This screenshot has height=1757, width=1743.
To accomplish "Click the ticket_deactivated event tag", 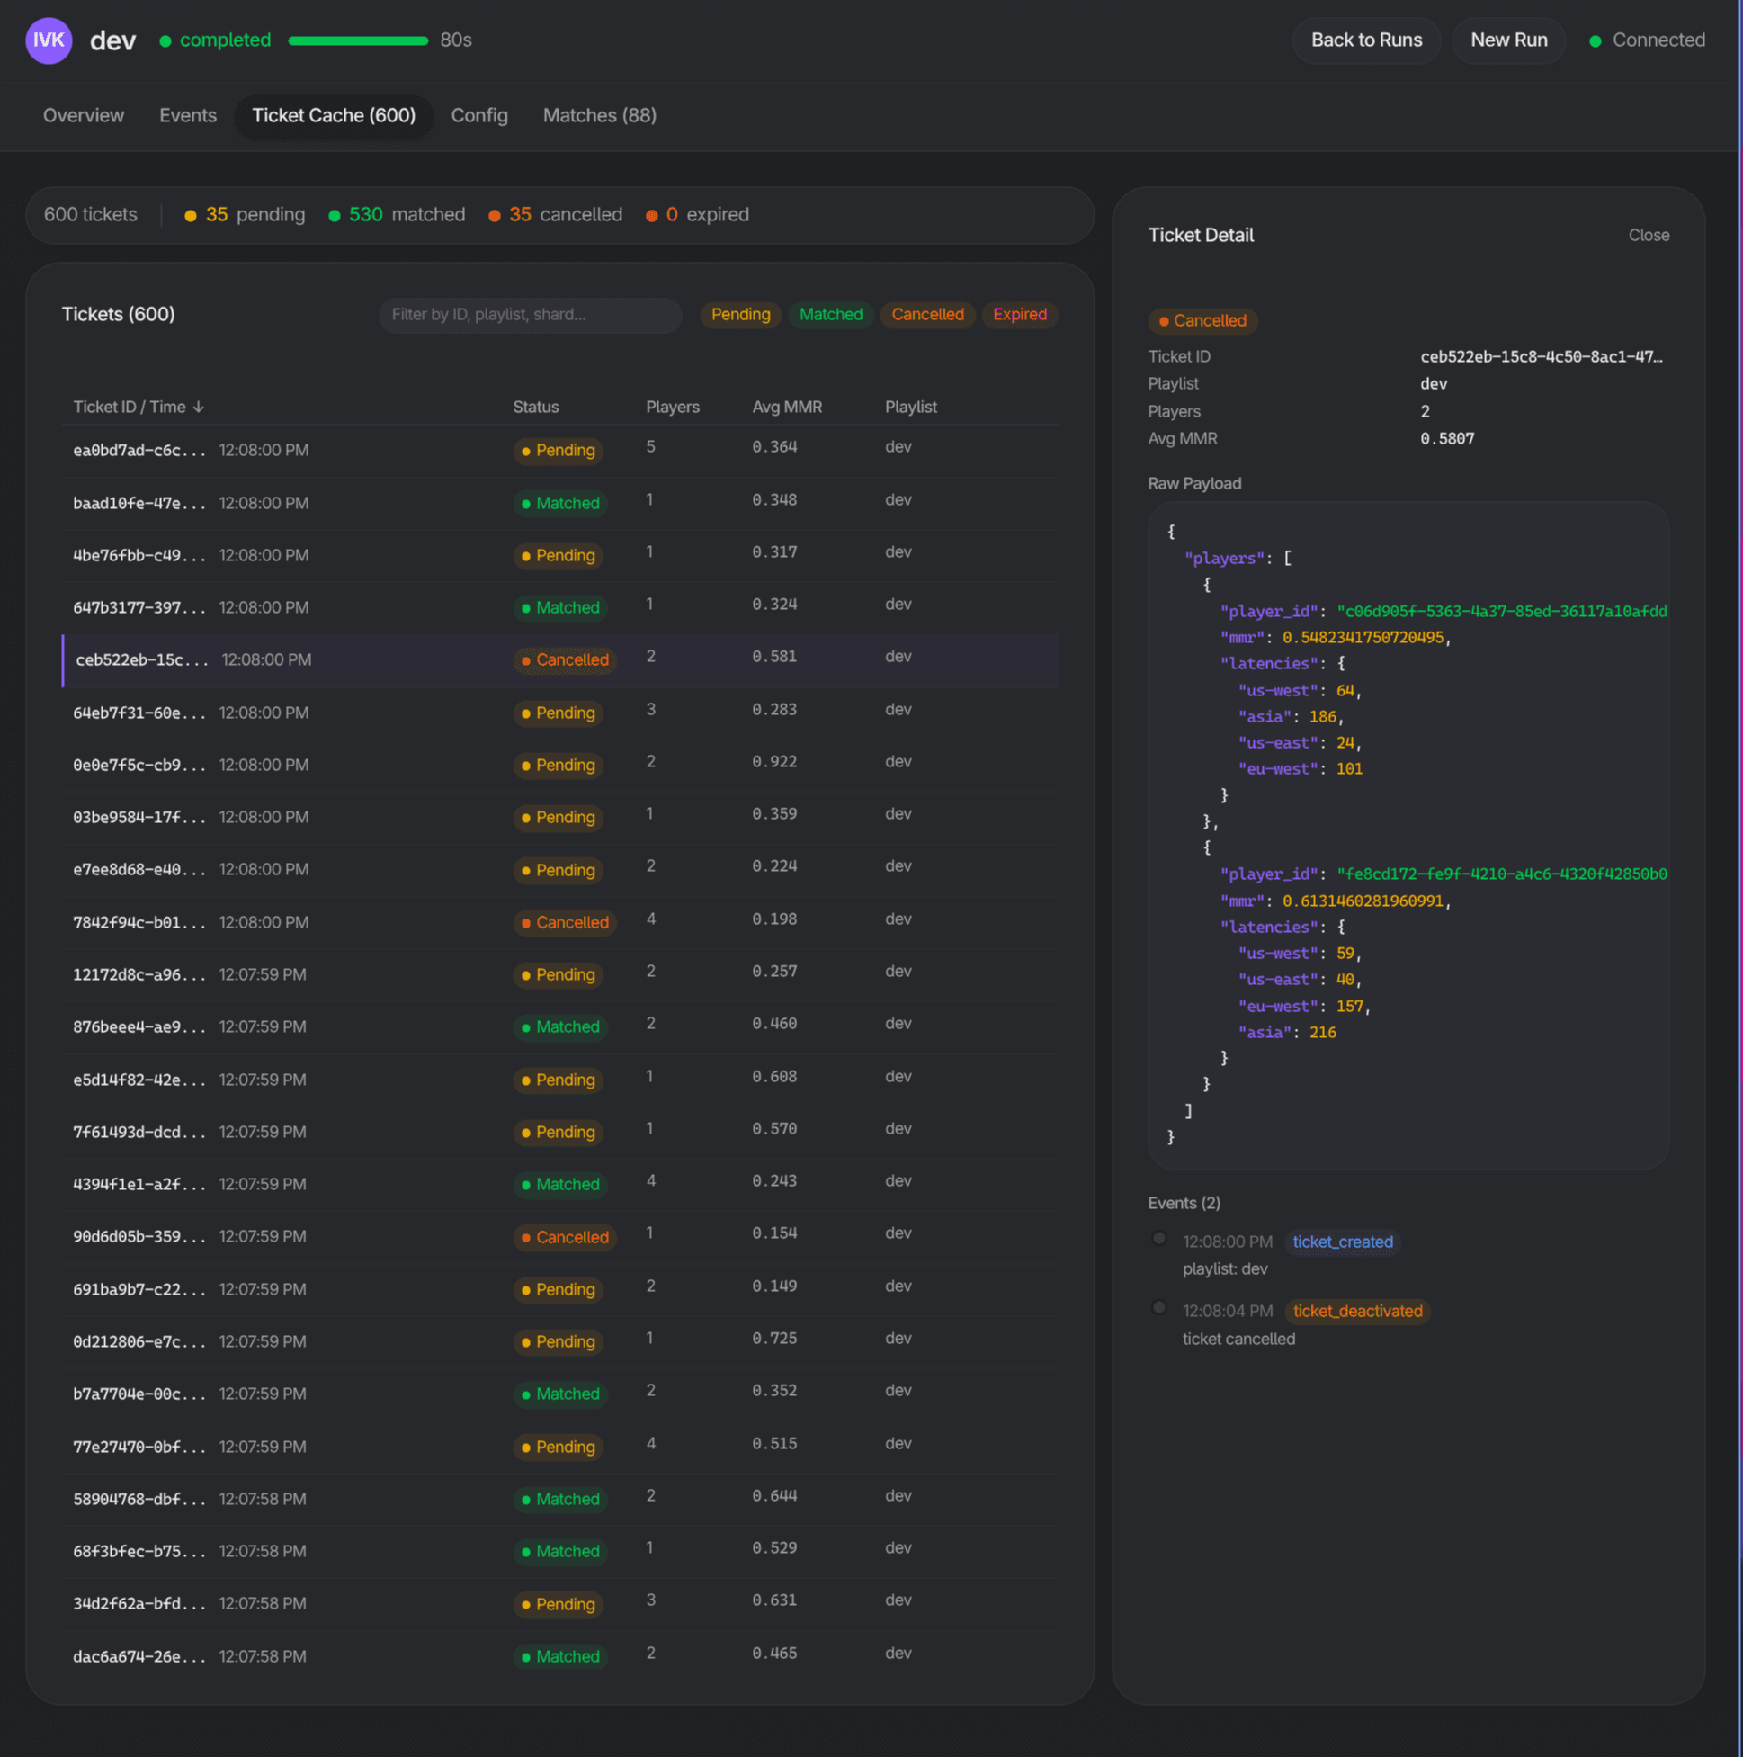I will click(x=1356, y=1311).
